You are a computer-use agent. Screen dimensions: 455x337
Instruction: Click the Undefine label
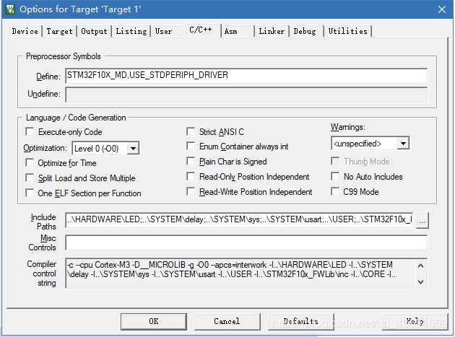pyautogui.click(x=44, y=94)
